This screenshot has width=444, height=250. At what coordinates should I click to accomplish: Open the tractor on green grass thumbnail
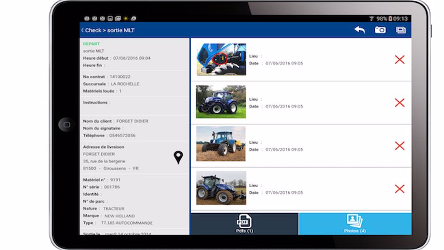(x=221, y=102)
